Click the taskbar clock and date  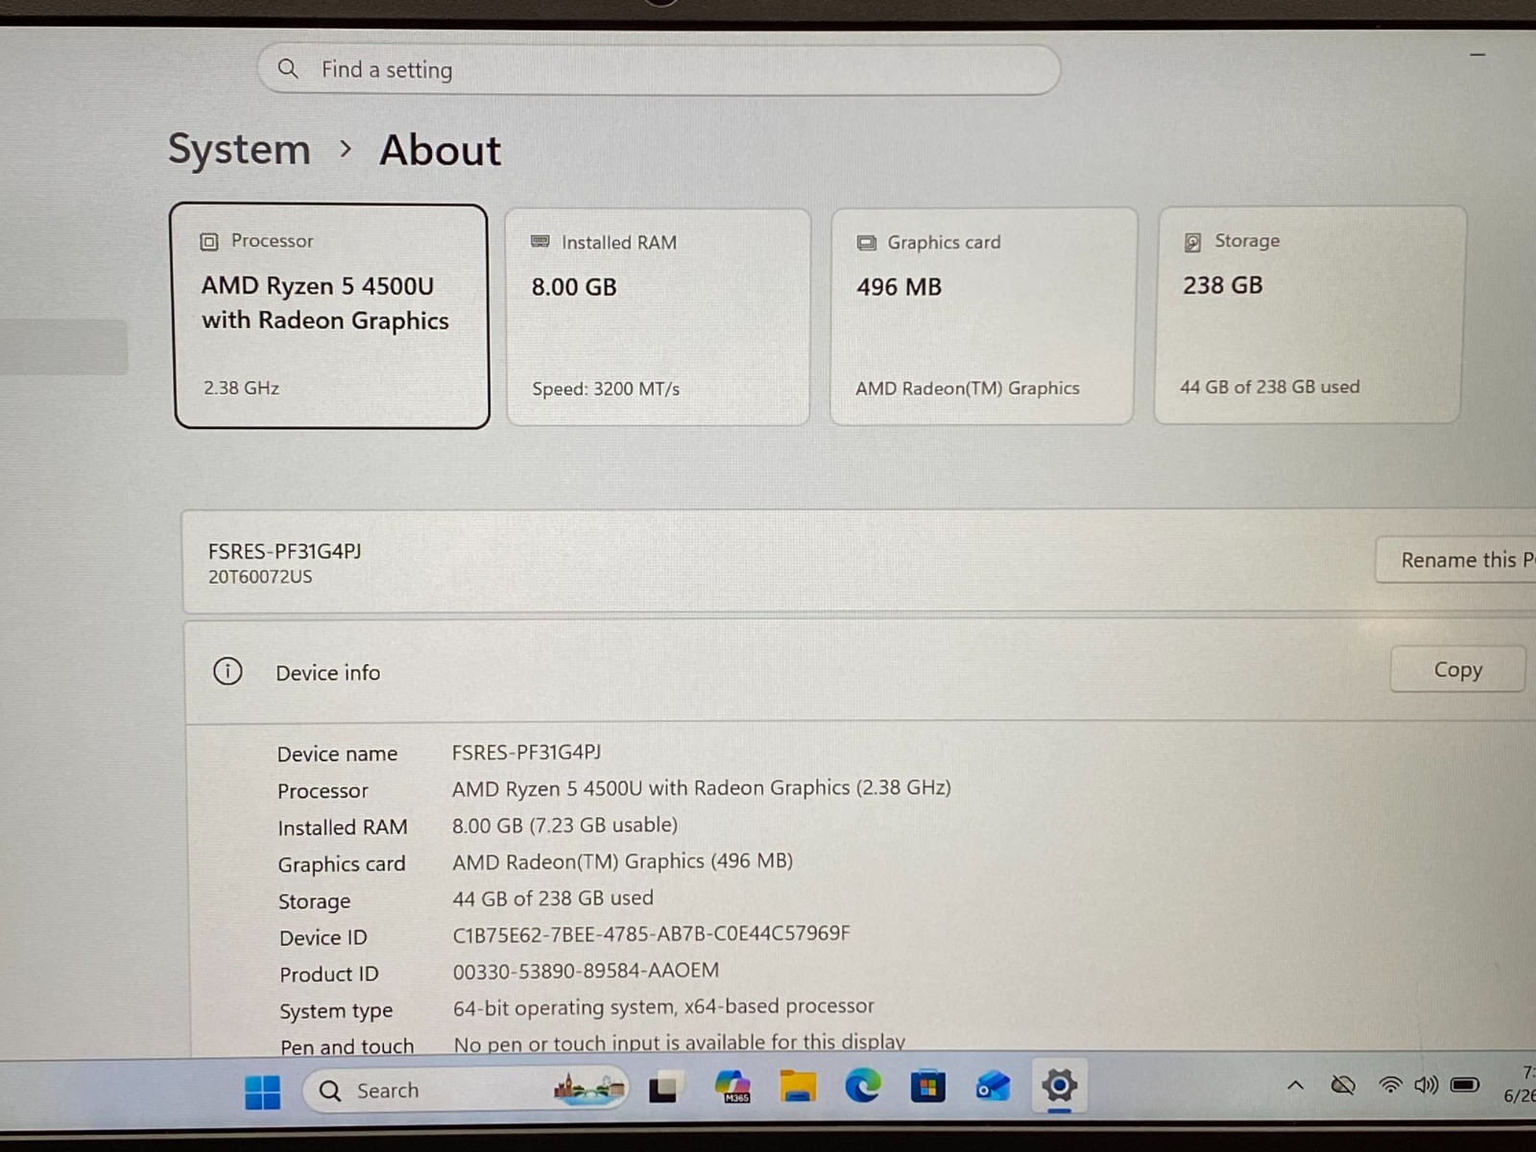(x=1520, y=1084)
